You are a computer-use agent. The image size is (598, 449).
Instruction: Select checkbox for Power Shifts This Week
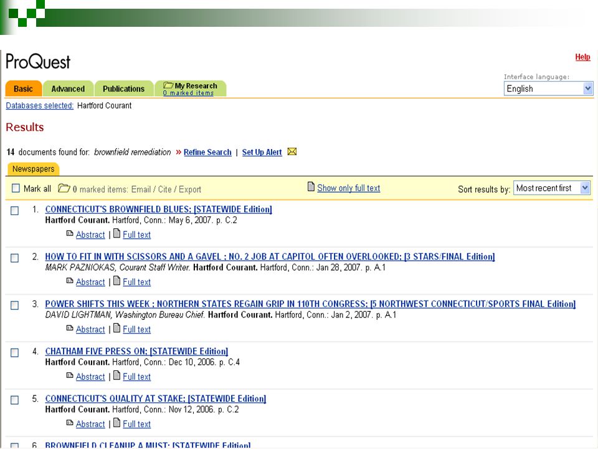14,306
